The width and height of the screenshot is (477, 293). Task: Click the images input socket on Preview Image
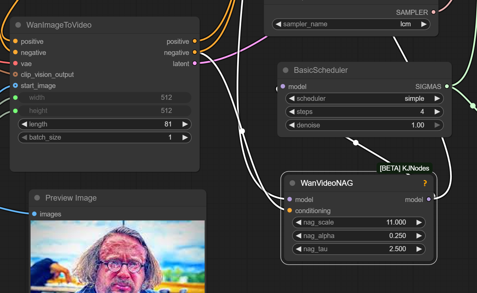tap(34, 214)
